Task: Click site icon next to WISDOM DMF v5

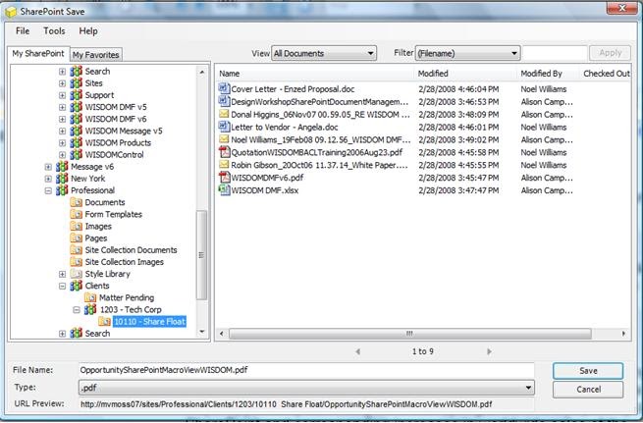Action: coord(77,107)
